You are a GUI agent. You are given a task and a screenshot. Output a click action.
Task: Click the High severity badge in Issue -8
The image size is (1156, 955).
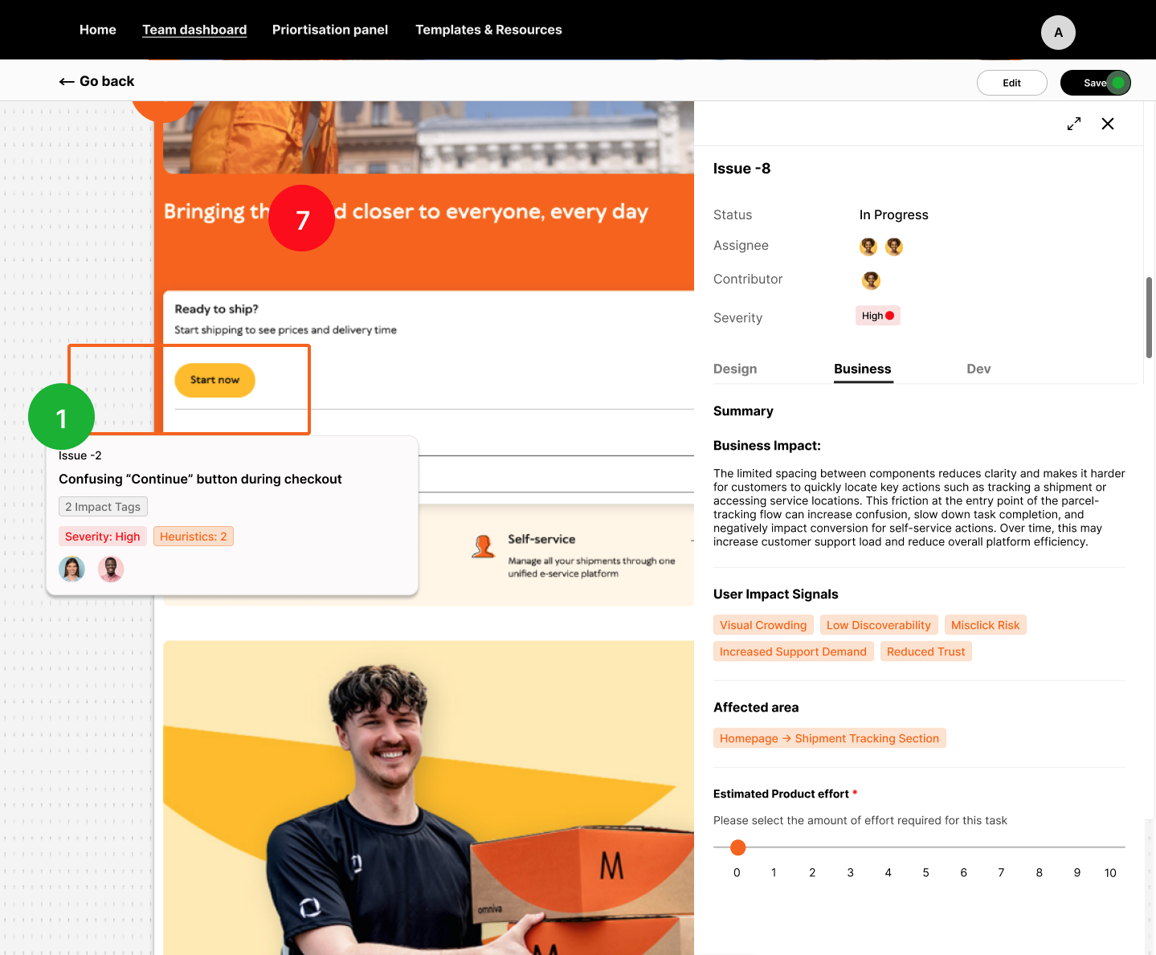tap(878, 316)
